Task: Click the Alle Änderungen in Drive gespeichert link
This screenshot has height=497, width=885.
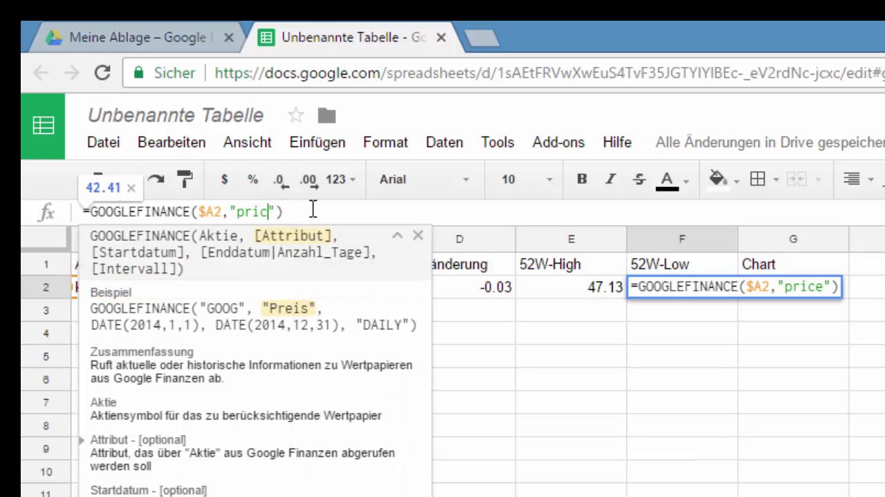Action: click(x=770, y=142)
